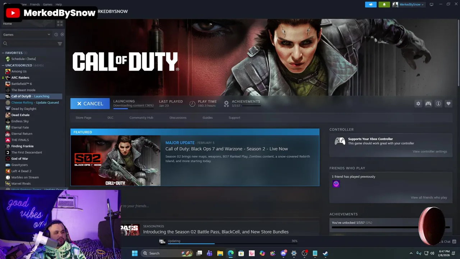Open the featured Season 02 news thumbnail
This screenshot has height=259, width=460.
click(x=116, y=160)
